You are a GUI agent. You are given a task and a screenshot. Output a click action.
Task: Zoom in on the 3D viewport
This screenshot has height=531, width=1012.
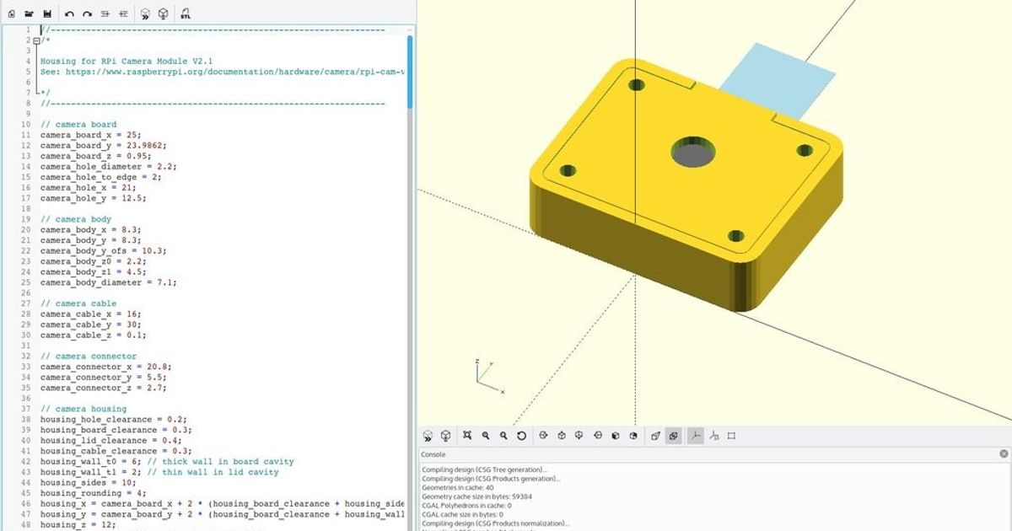pyautogui.click(x=485, y=436)
